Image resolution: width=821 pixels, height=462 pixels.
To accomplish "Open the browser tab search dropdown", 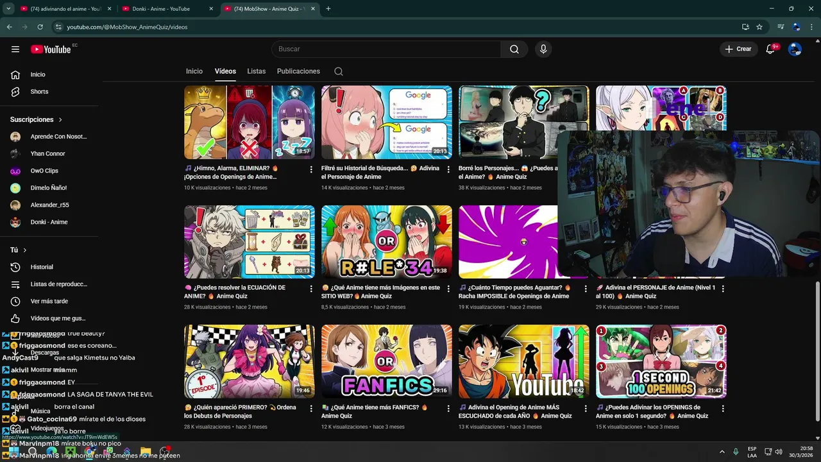I will (8, 9).
